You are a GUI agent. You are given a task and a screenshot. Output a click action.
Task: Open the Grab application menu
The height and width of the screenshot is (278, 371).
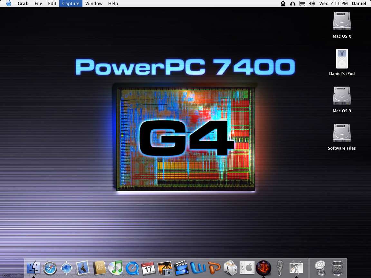23,4
